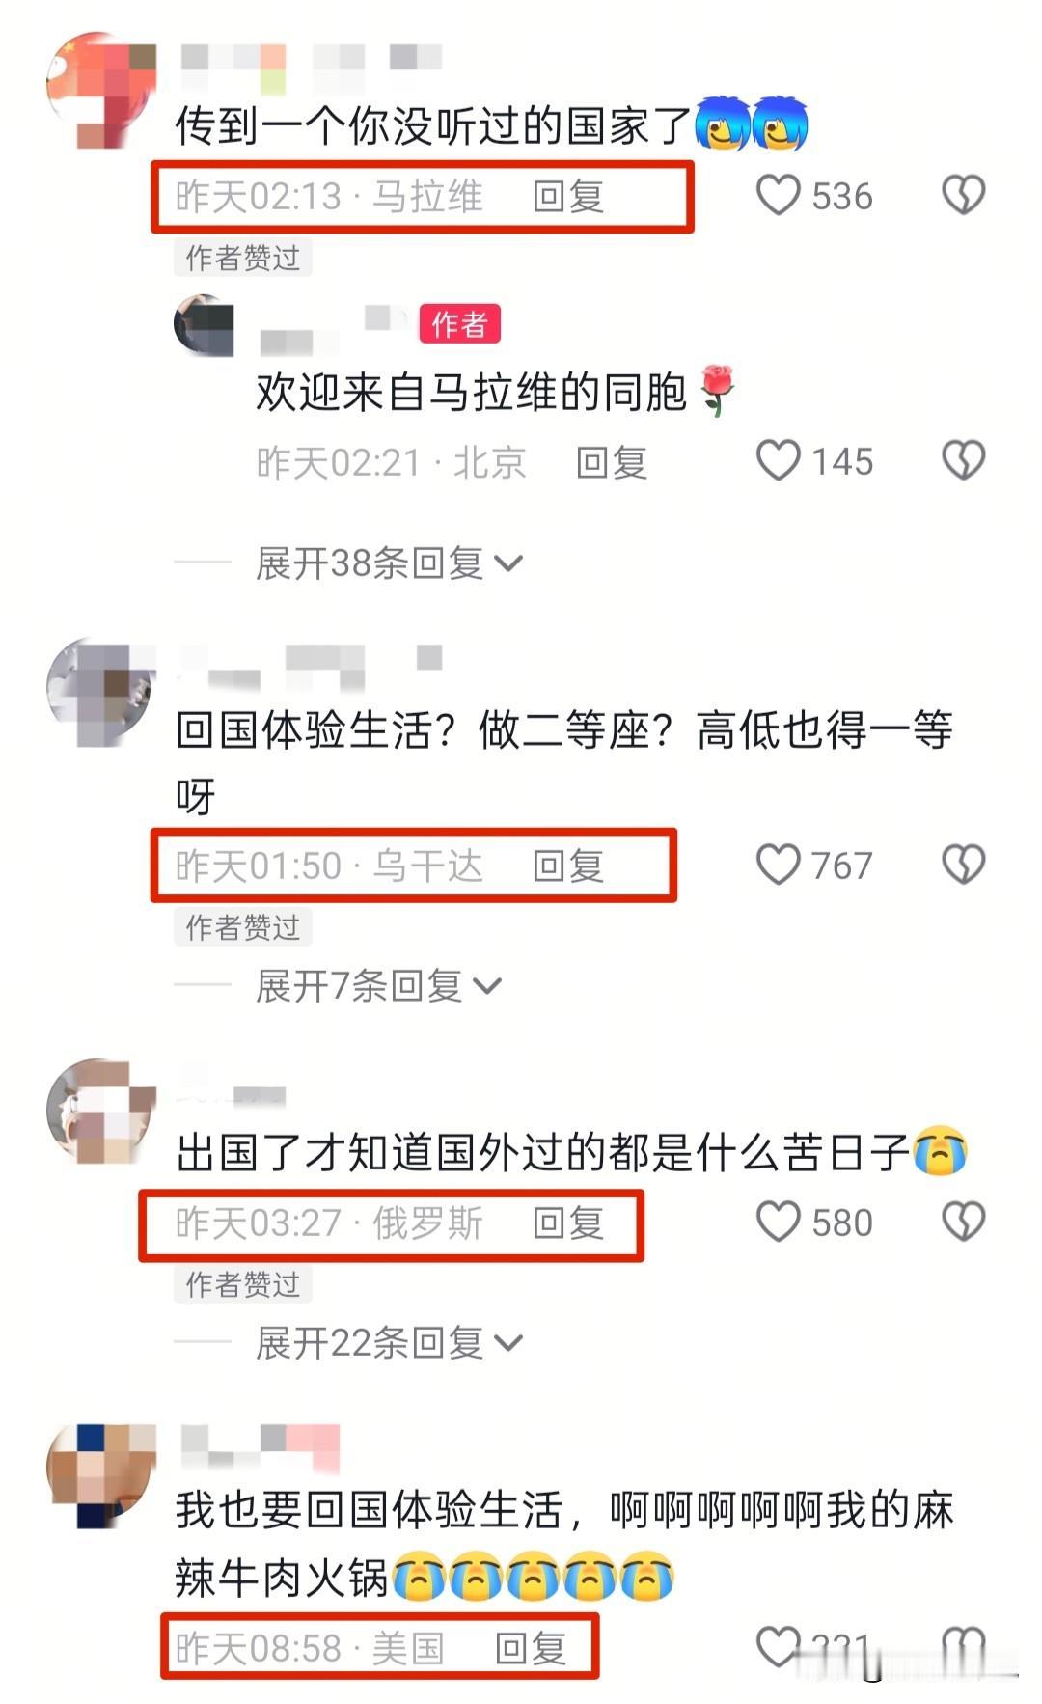
Task: Expand 展开38条回复 replies
Action: (389, 563)
